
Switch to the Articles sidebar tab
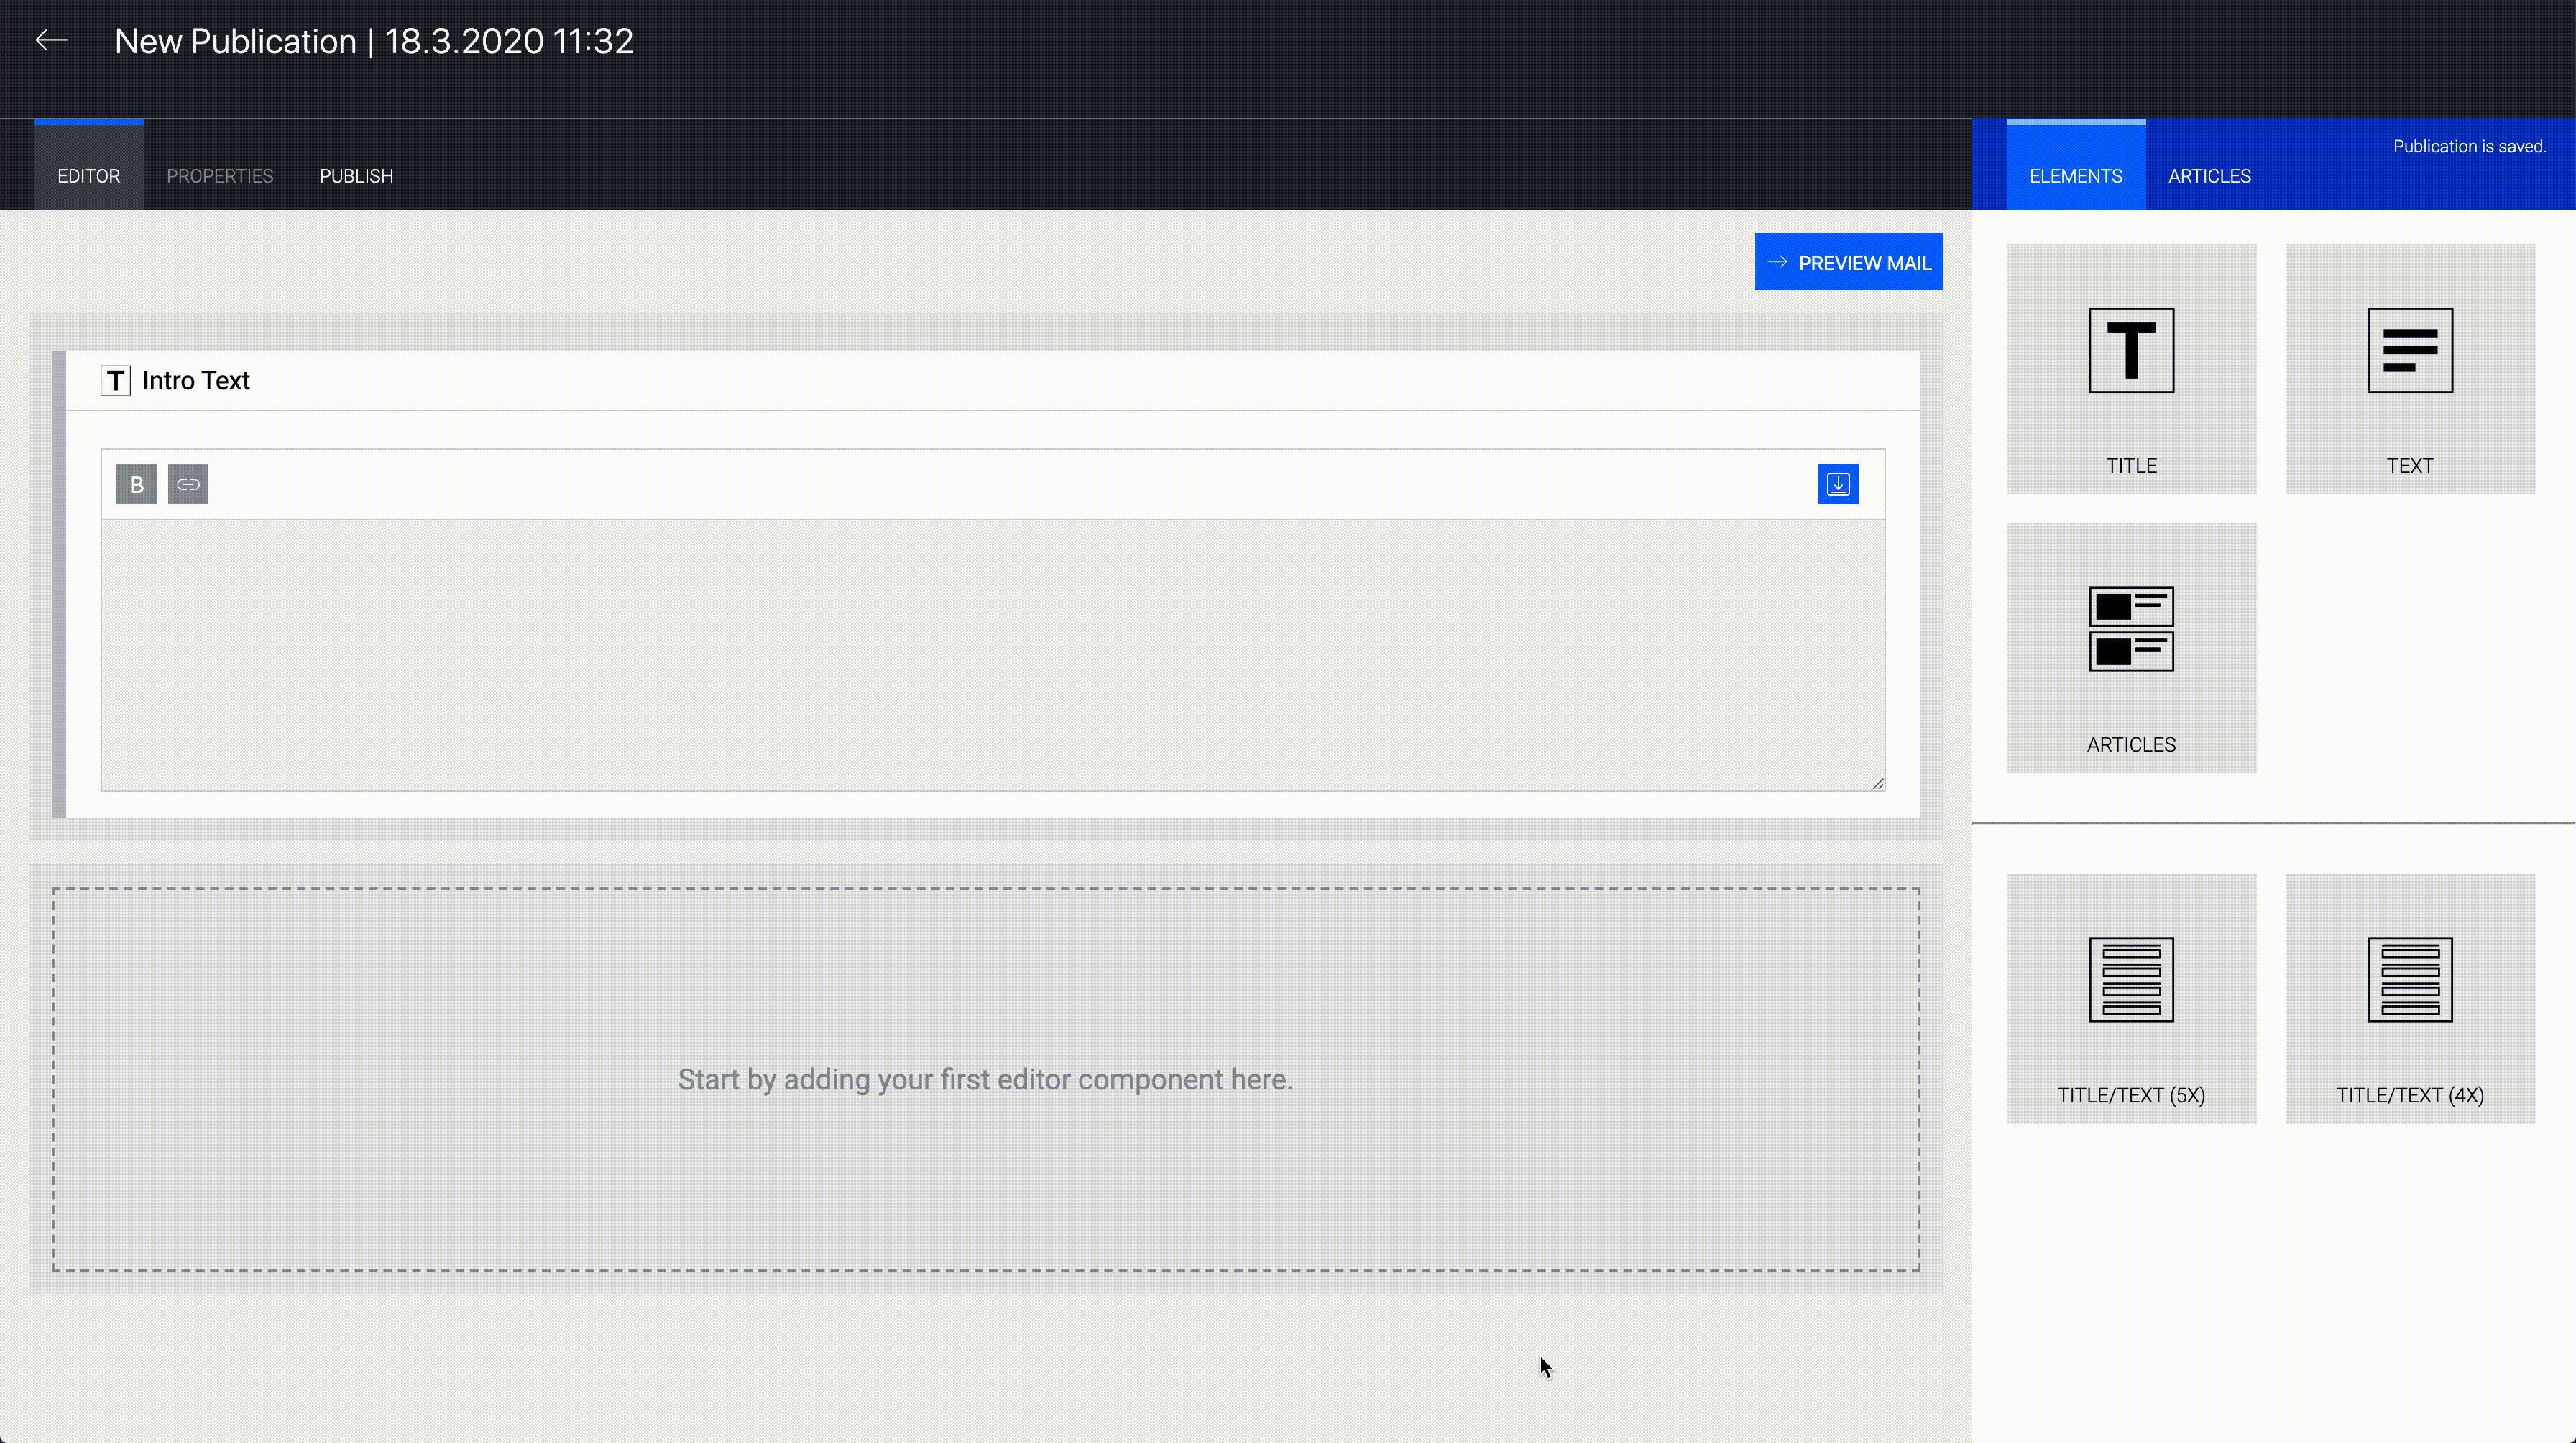point(2209,176)
